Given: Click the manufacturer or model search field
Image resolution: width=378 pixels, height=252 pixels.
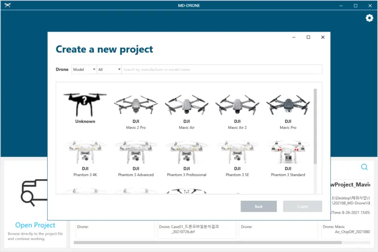Looking at the screenshot, I should 221,70.
